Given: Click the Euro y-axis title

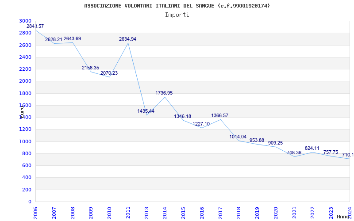Looking at the screenshot, I should pos(21,112).
